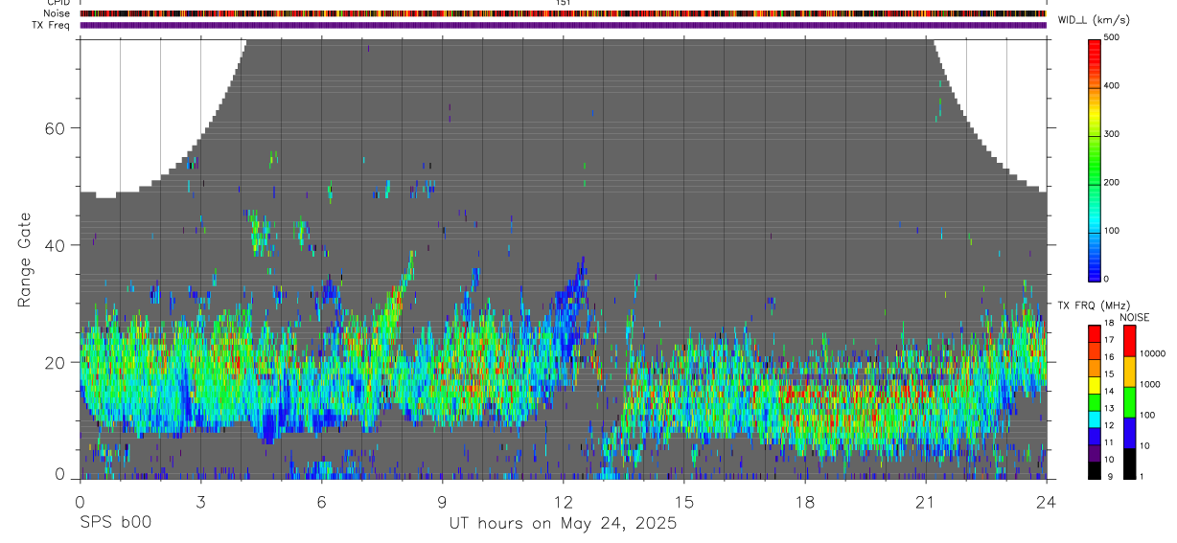Image resolution: width=1177 pixels, height=543 pixels.
Task: Click the '300' label on width colorbar
Action: 1112,134
